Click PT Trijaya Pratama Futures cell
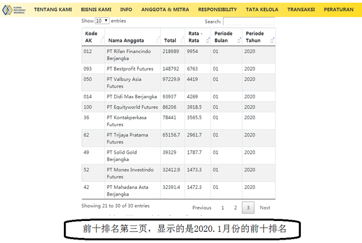The image size is (362, 243). click(133, 138)
